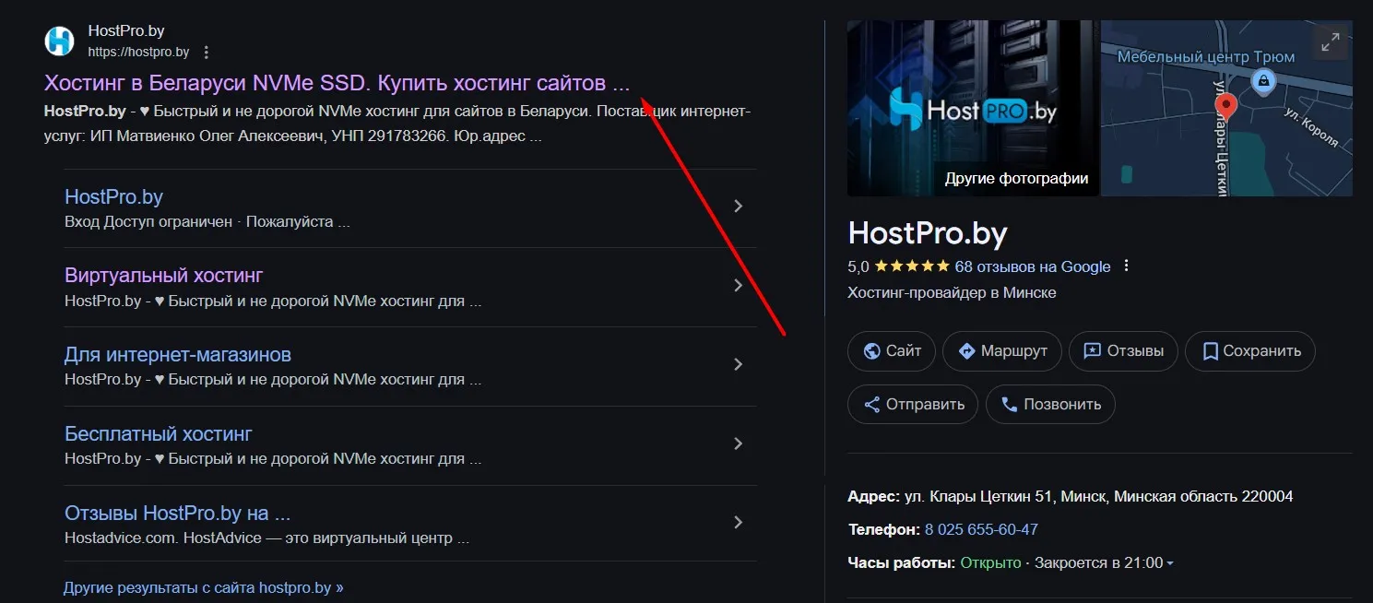Open the HostPro.by logo photo thumbnail

click(x=973, y=109)
